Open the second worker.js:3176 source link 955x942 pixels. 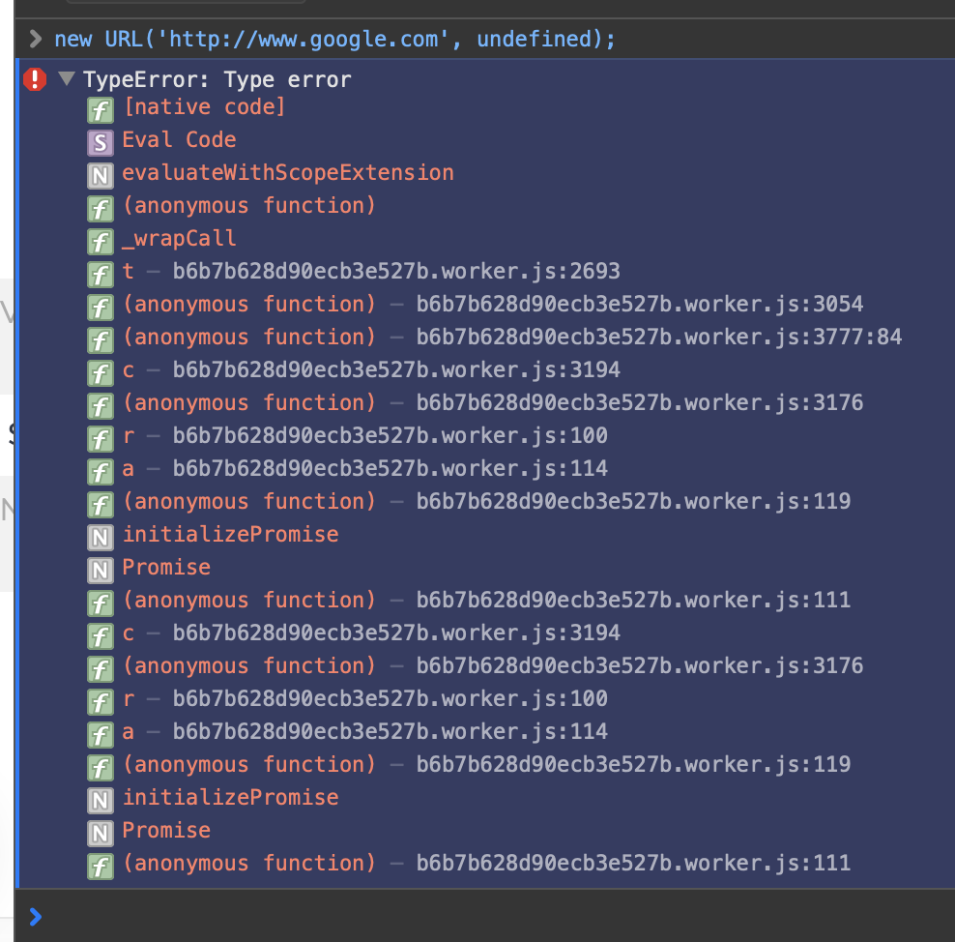point(640,666)
